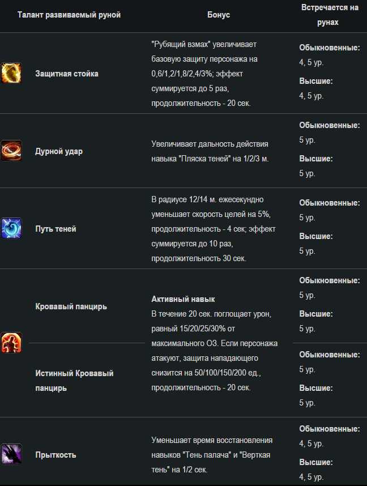Click the Бонус column header
The image size is (367, 486).
[219, 15]
